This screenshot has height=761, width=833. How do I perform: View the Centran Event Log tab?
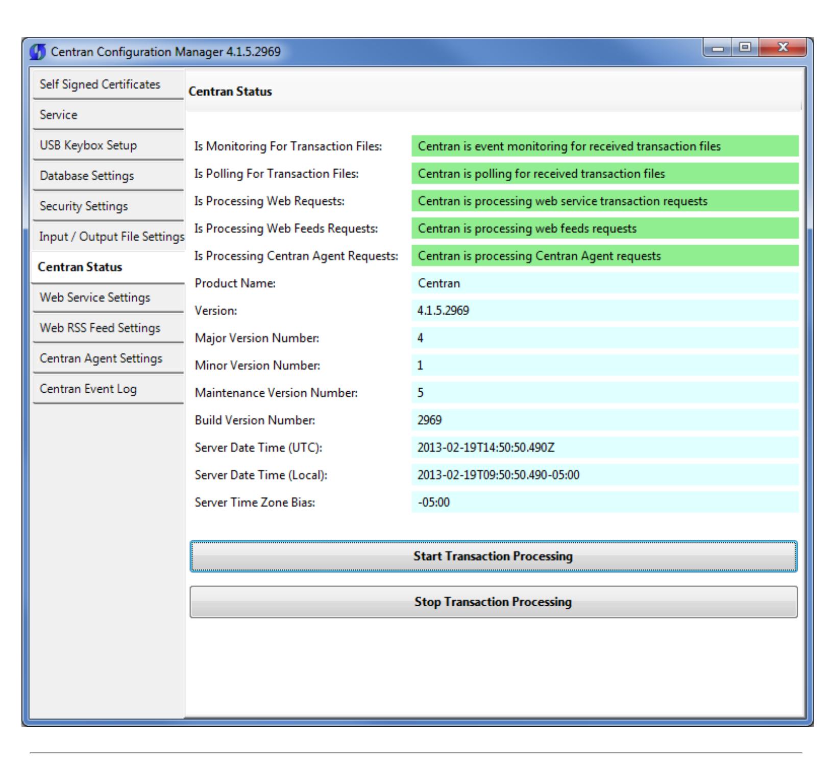pyautogui.click(x=108, y=389)
